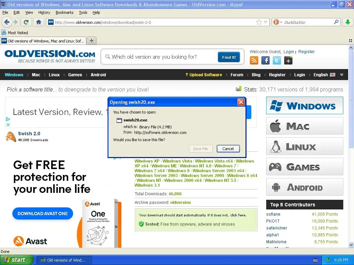This screenshot has width=354, height=265.
Task: Select Android in the black nav bar
Action: [98, 75]
